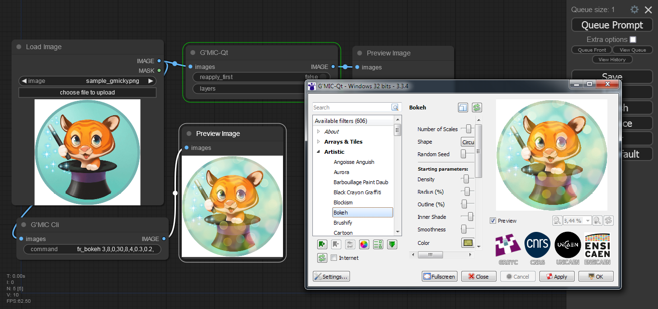Click the Color swatch parameter
Screen dimensions: 658x309
coord(468,243)
